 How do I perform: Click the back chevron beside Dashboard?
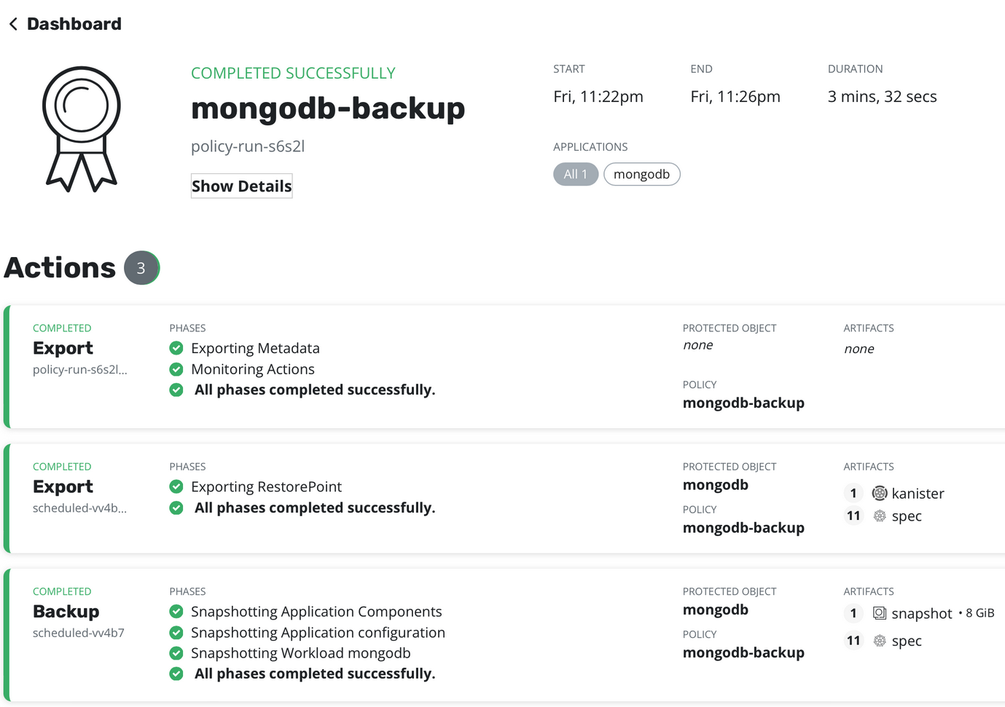click(x=13, y=24)
